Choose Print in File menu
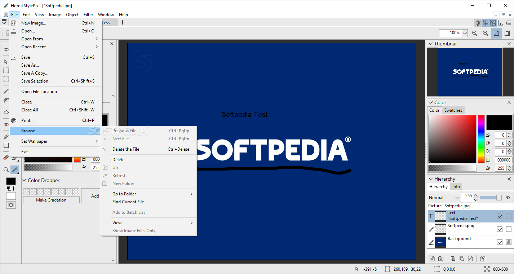Screen dimensions: 514x274 (56, 120)
